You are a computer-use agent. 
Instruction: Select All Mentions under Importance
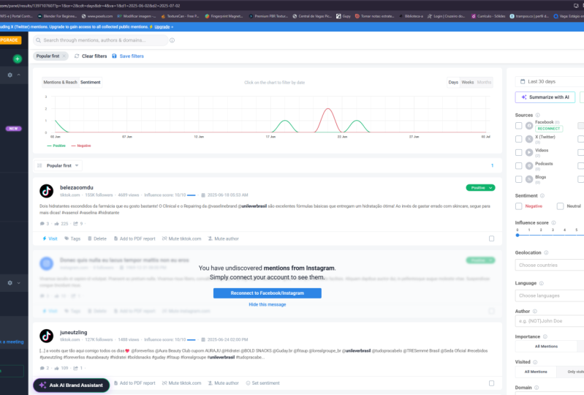(546, 346)
